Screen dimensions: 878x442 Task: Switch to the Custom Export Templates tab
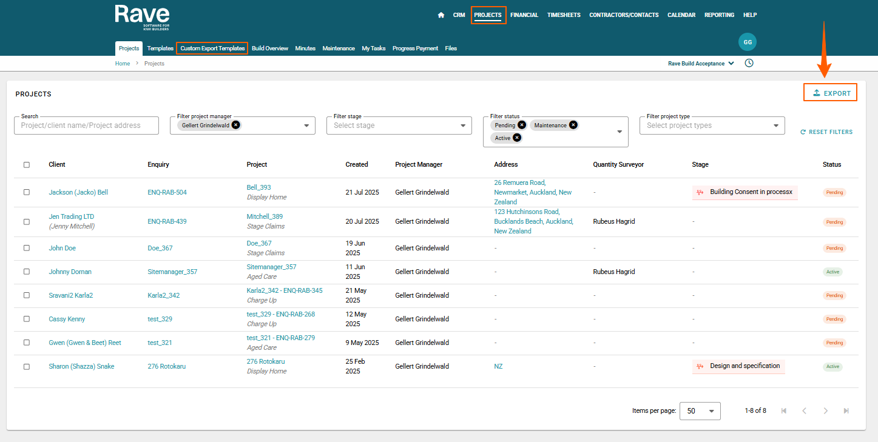[212, 49]
